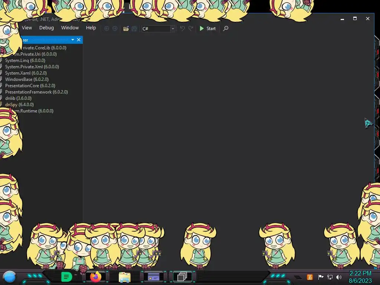The width and height of the screenshot is (380, 285).
Task: Open the Assembly Explorer panel options arrow
Action: click(x=73, y=40)
